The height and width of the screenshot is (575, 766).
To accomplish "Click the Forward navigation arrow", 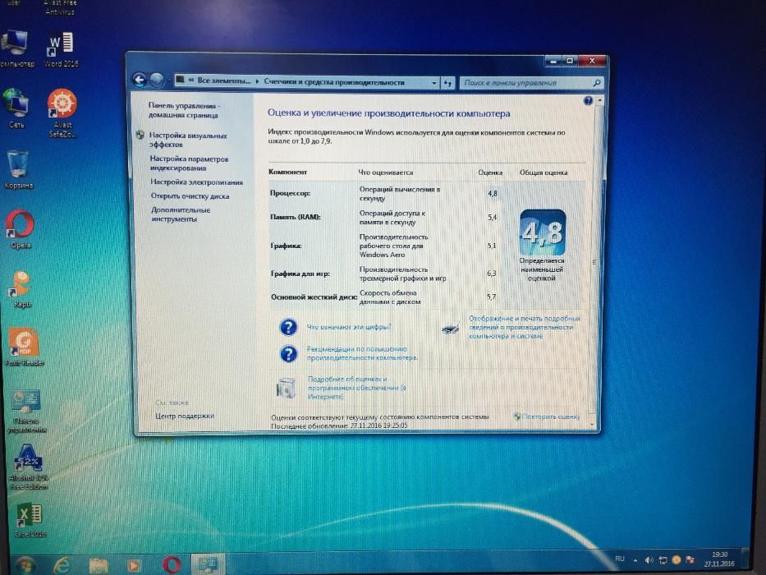I will tap(156, 80).
